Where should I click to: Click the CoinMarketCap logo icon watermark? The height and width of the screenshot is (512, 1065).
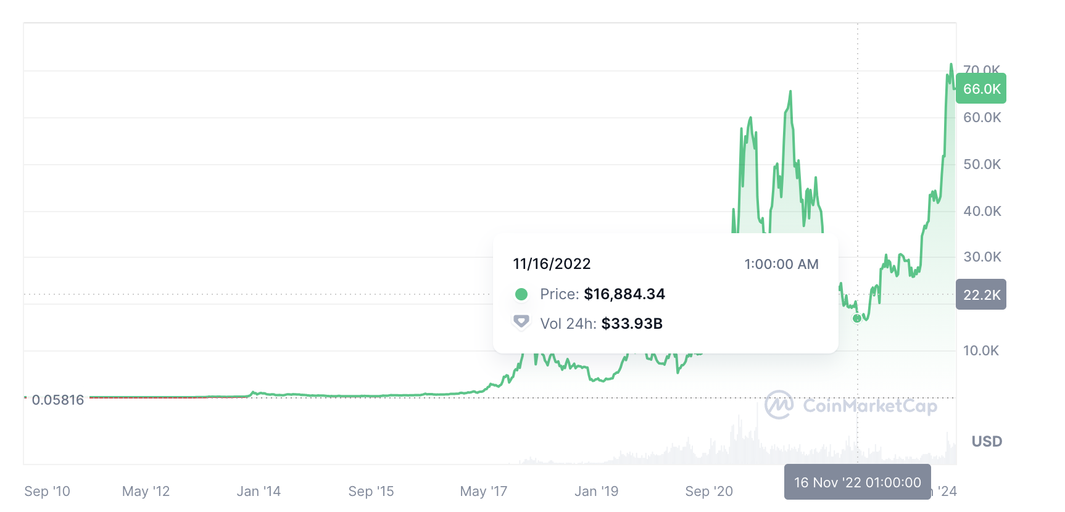click(x=779, y=405)
